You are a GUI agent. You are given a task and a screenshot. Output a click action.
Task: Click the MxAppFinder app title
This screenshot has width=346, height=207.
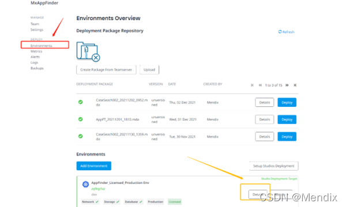click(44, 3)
